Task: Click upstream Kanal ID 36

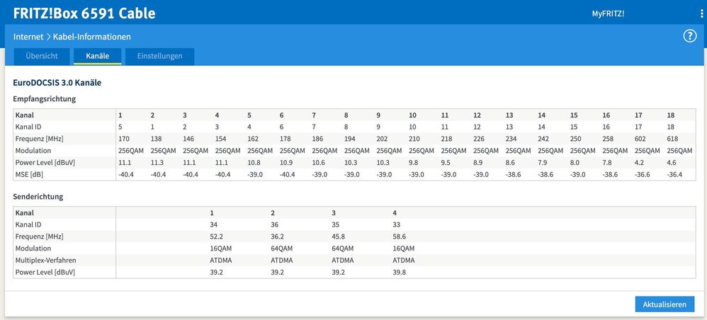Action: [275, 224]
